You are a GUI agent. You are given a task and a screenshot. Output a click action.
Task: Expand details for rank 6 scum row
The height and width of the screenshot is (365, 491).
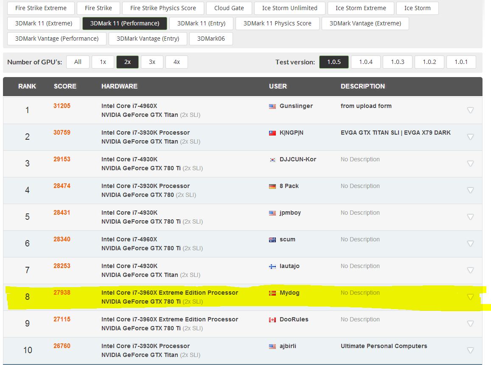[x=470, y=243]
